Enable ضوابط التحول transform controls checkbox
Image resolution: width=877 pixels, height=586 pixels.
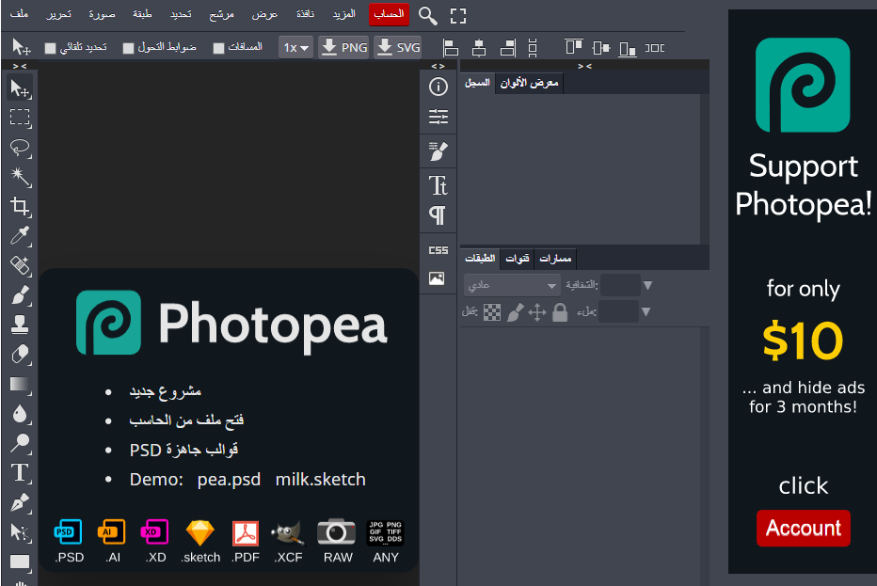pyautogui.click(x=129, y=49)
